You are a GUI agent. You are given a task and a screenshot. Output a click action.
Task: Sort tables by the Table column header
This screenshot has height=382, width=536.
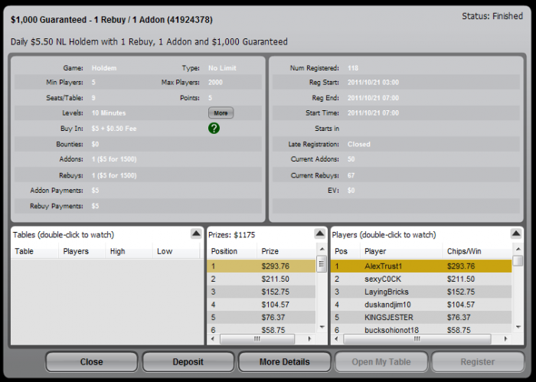click(34, 251)
